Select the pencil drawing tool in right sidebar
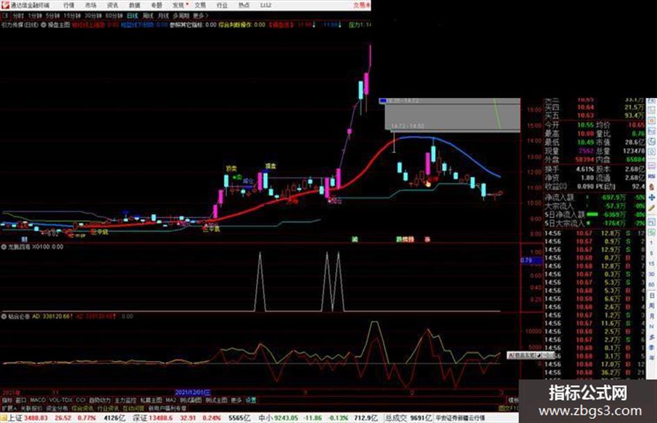The width and height of the screenshot is (657, 423). point(651,208)
